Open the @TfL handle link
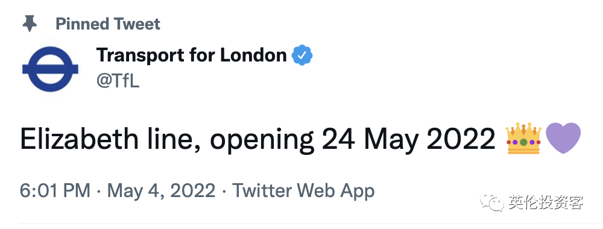The image size is (603, 229). pyautogui.click(x=118, y=81)
